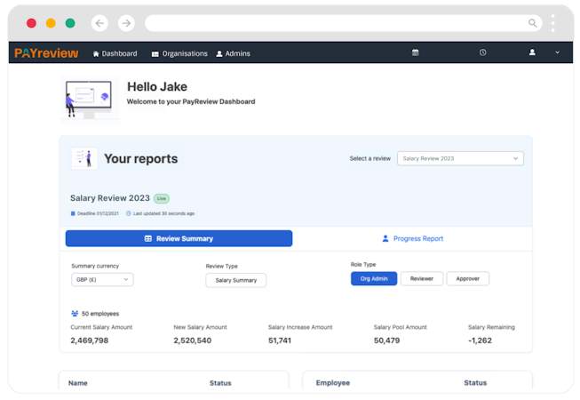Click the 50 employees people icon
This screenshot has width=580, height=400.
click(75, 314)
